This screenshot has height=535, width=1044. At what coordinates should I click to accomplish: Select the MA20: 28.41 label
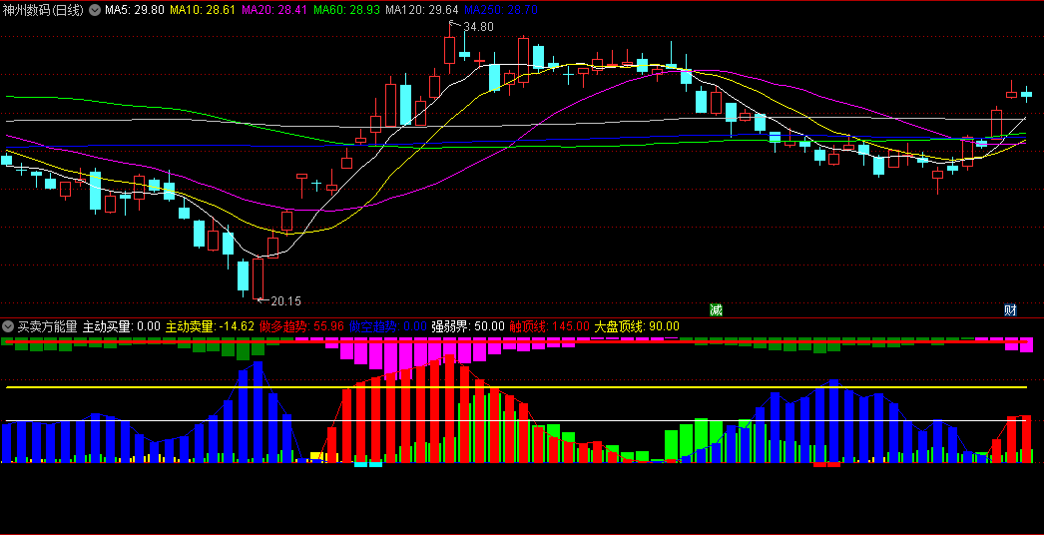[274, 10]
